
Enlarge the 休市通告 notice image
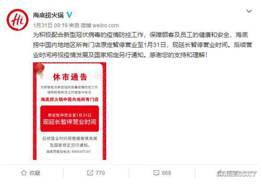pos(70,111)
